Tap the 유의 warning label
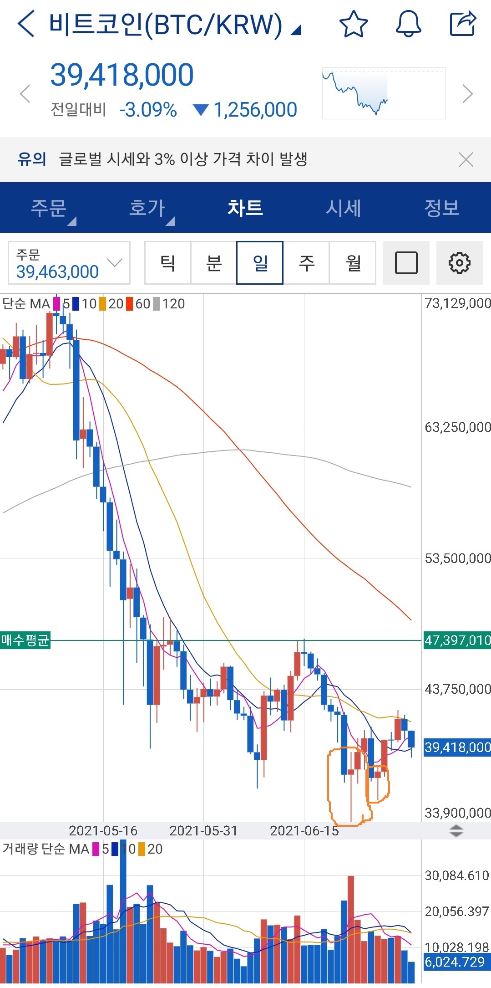The image size is (491, 988). pos(32,159)
